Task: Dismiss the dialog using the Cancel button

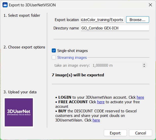Action: (141, 133)
